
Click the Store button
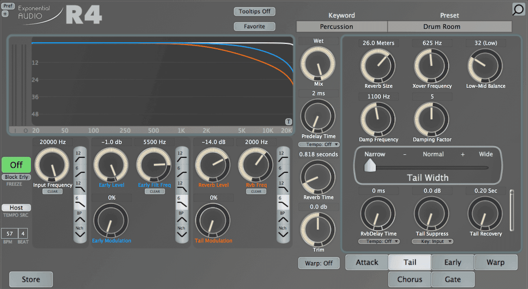[31, 279]
